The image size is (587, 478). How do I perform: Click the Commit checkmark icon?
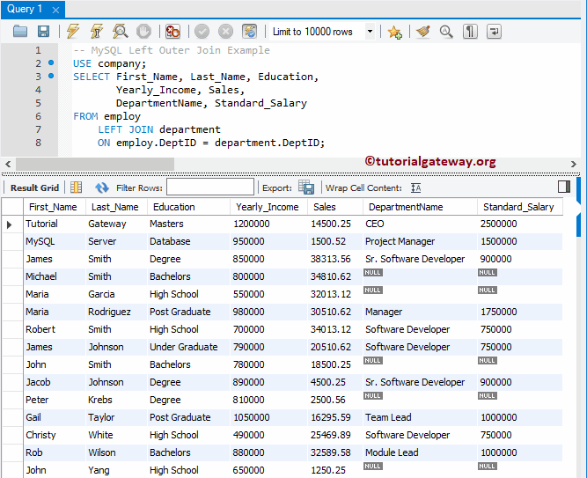point(202,32)
